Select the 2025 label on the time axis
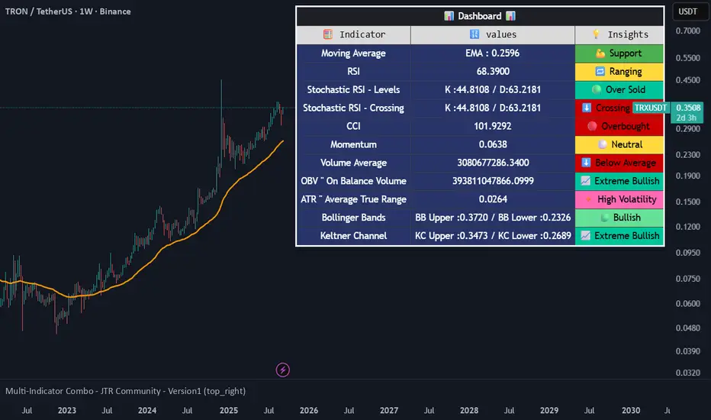This screenshot has height=420, width=711. [228, 411]
